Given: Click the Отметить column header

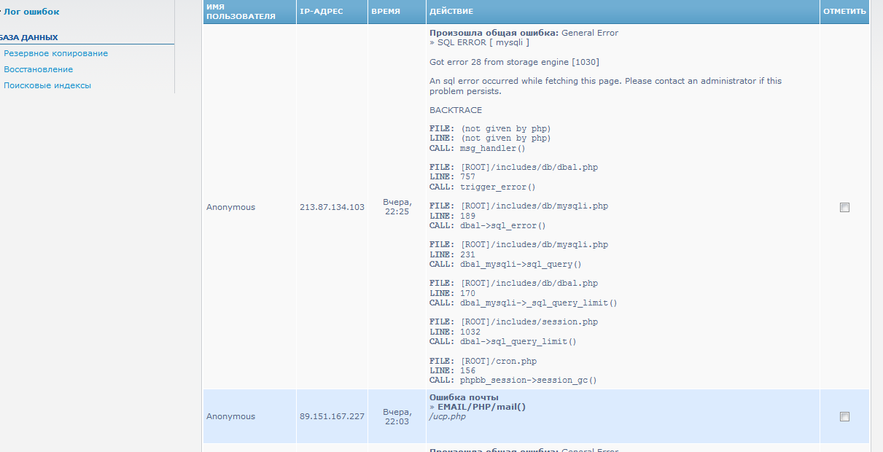Looking at the screenshot, I should click(x=844, y=12).
